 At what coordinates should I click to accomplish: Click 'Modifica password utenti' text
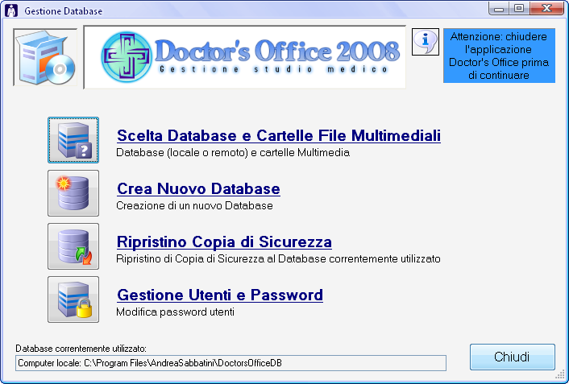click(x=175, y=312)
